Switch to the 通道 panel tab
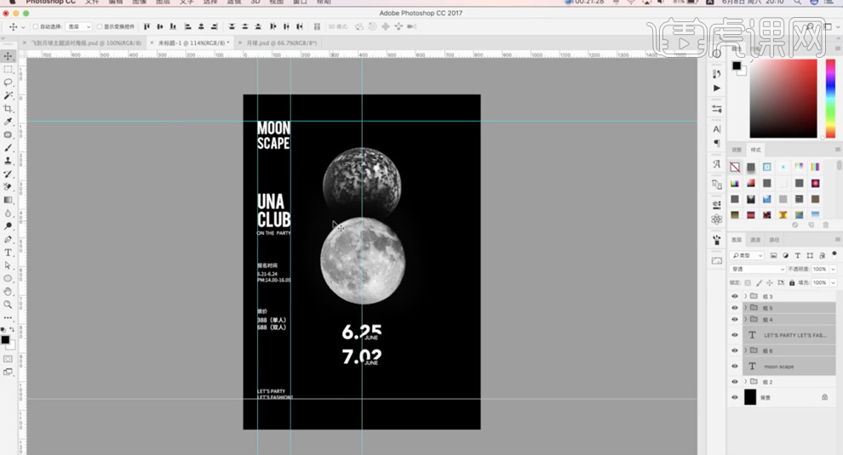 [x=755, y=240]
